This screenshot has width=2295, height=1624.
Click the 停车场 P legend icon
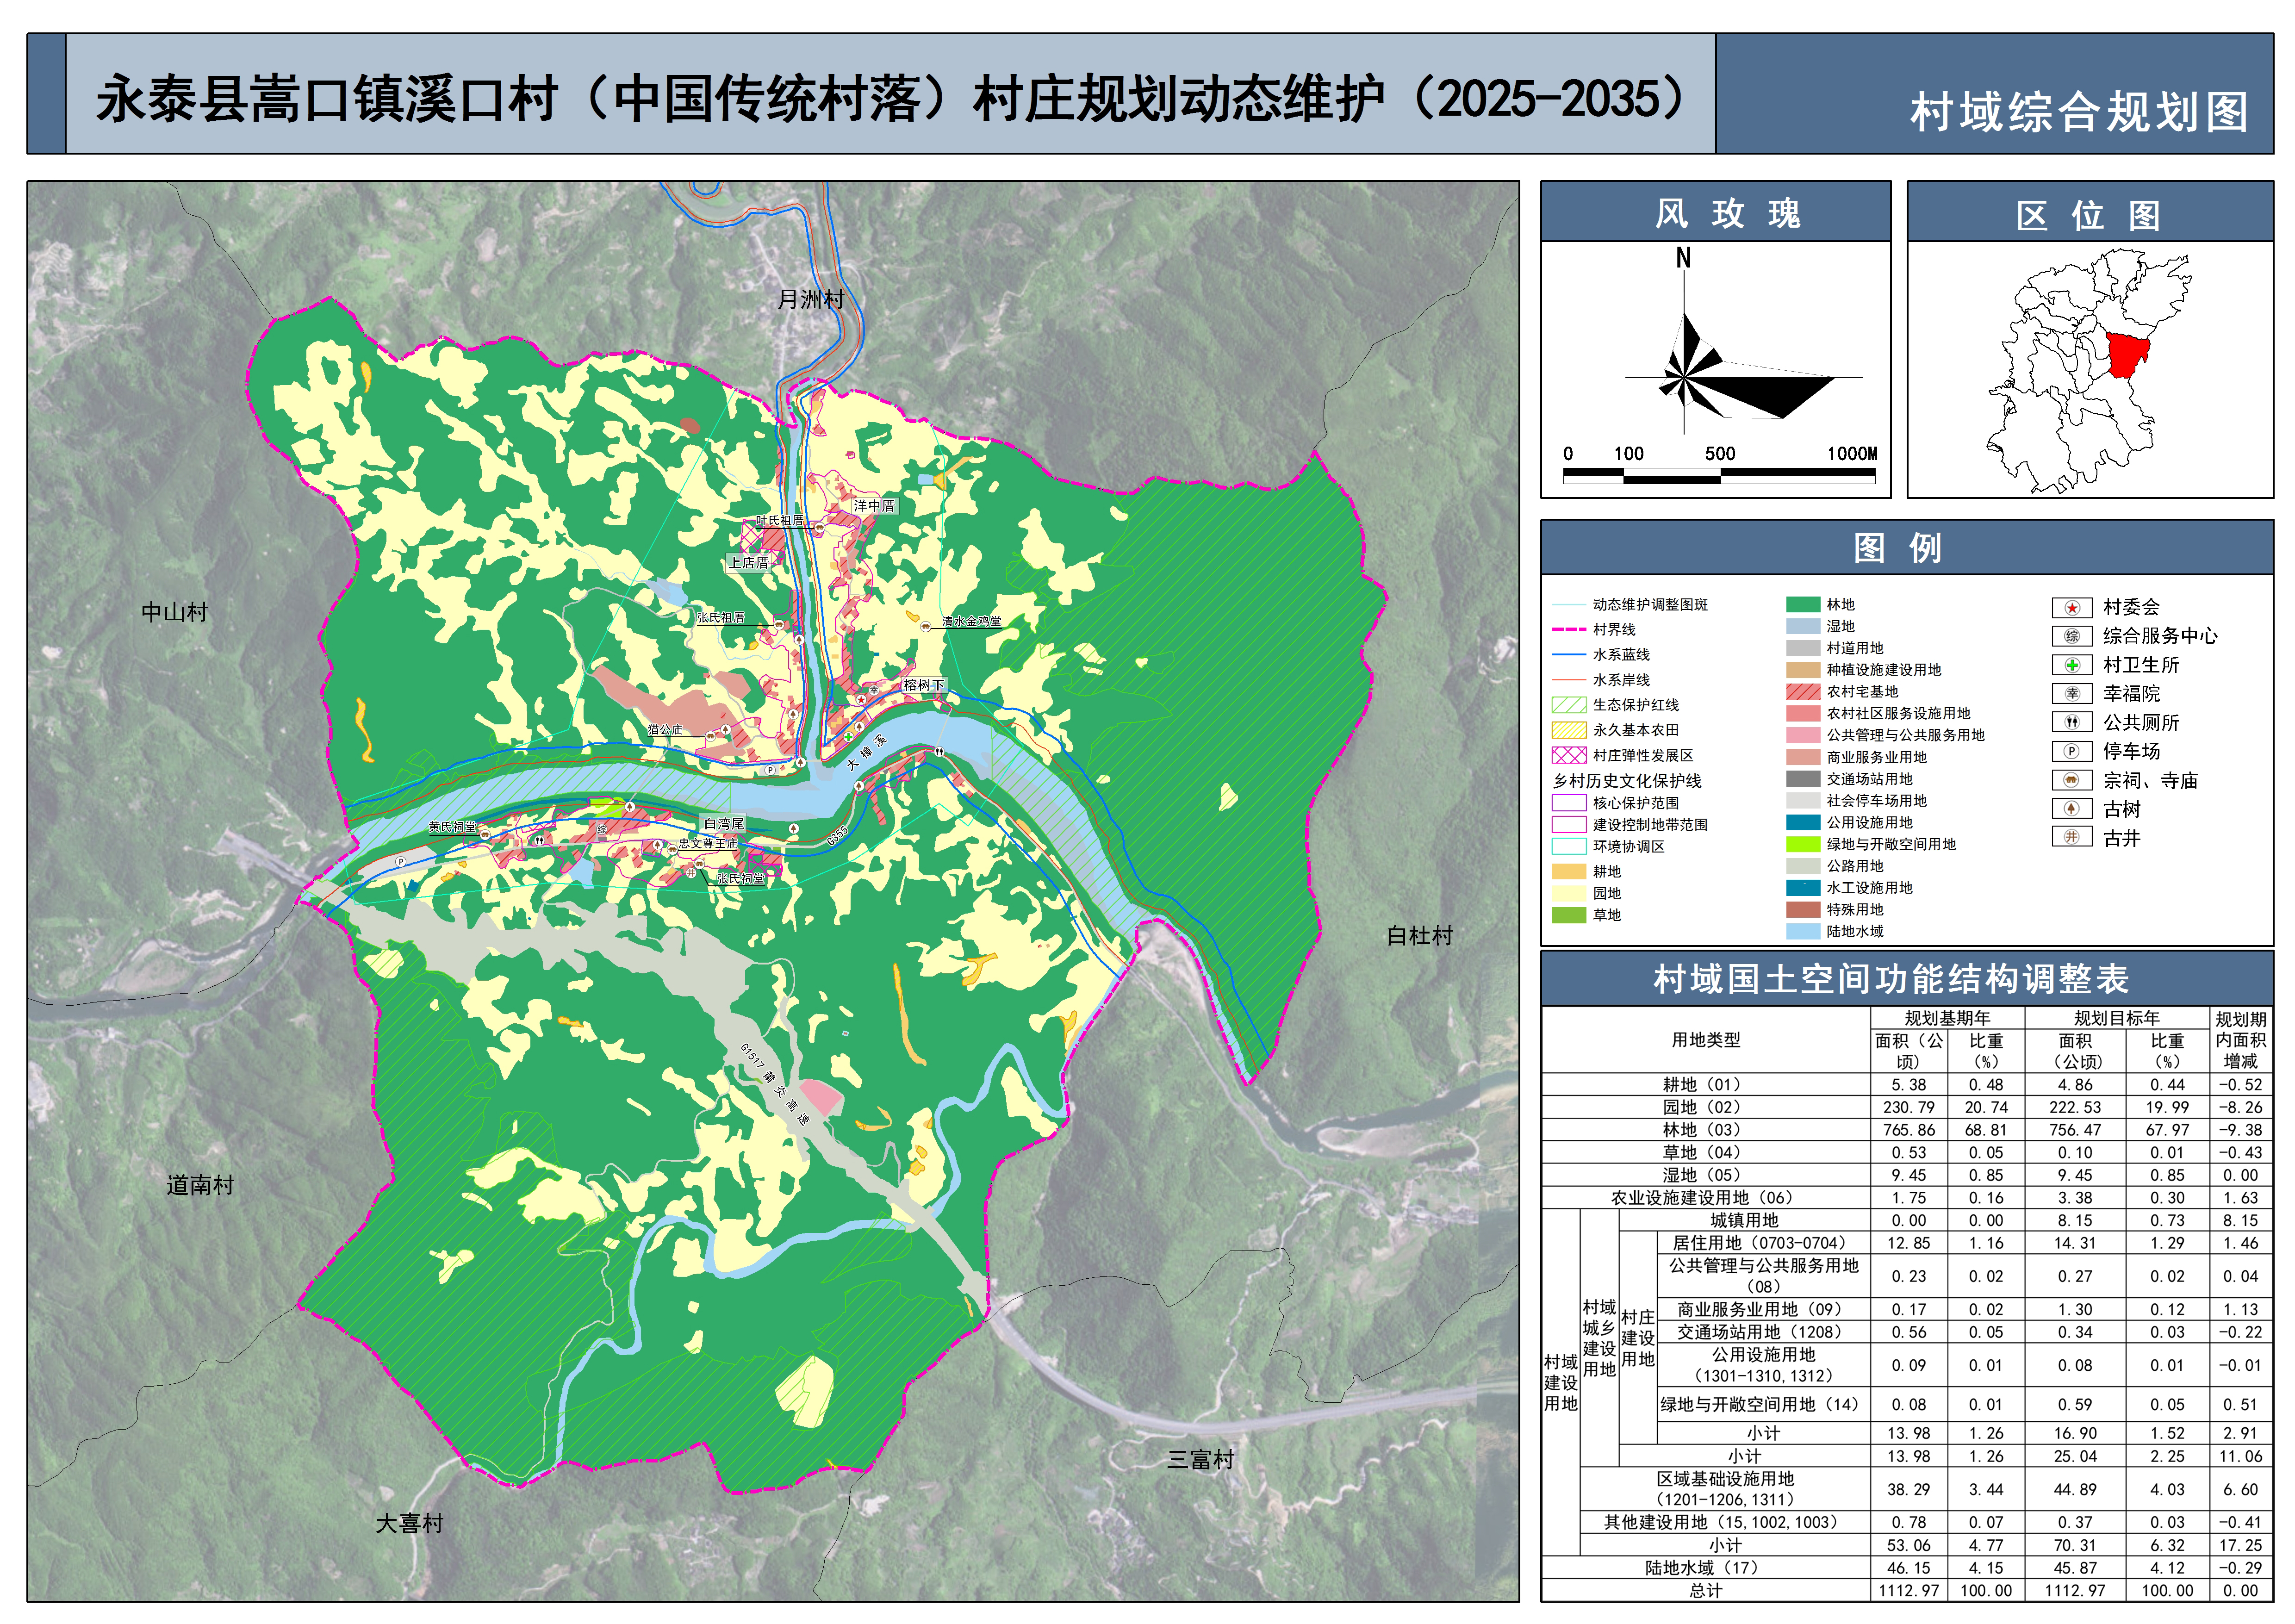point(2071,752)
